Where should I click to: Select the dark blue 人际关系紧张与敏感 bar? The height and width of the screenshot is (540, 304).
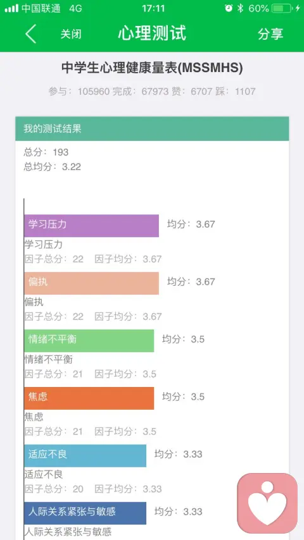[x=85, y=513]
